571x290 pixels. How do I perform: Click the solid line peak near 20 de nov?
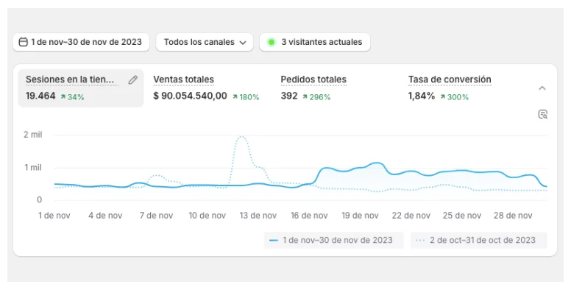click(x=377, y=163)
